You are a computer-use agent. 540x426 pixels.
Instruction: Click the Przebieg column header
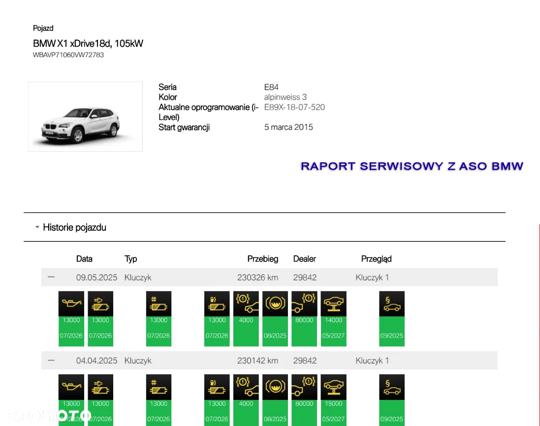pyautogui.click(x=263, y=259)
